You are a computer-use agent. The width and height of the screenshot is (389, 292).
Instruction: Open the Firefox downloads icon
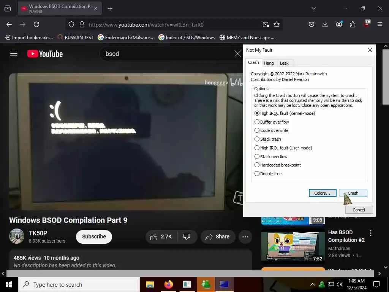pos(325,24)
